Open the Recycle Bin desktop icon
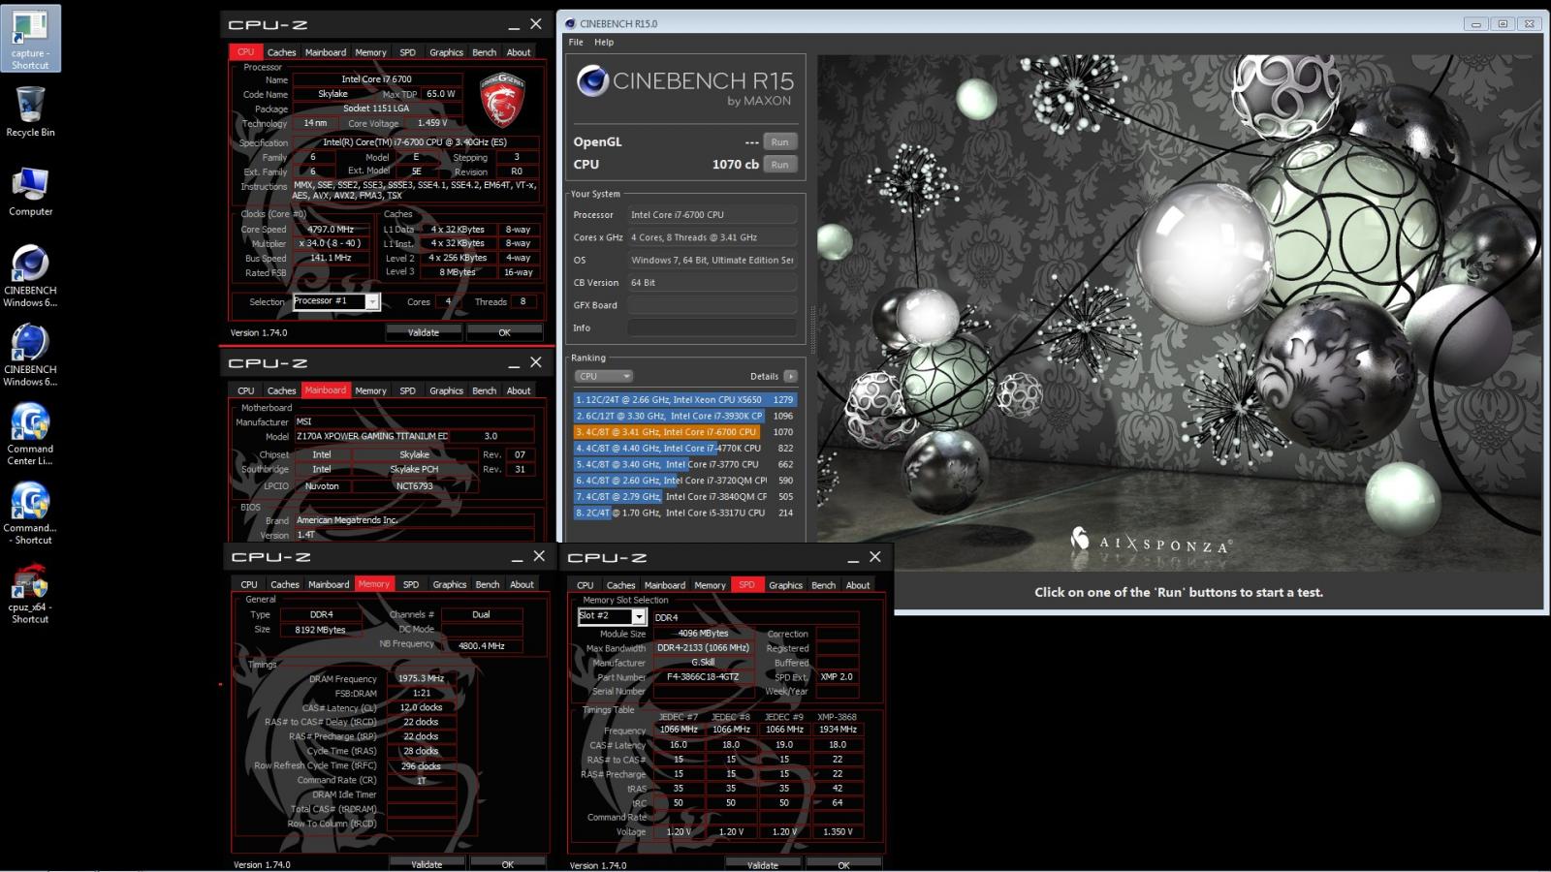 pos(30,111)
